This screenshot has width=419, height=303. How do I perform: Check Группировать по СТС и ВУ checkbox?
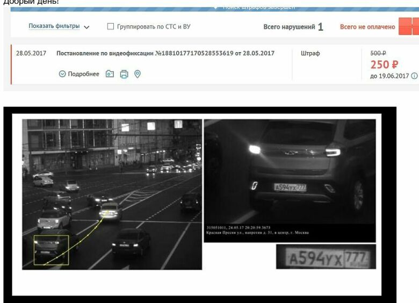(110, 26)
